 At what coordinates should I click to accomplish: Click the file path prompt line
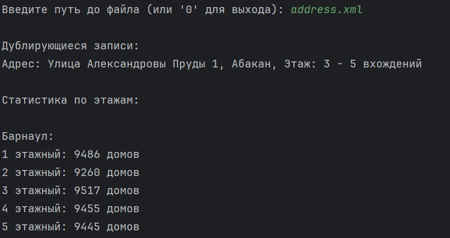coord(182,10)
